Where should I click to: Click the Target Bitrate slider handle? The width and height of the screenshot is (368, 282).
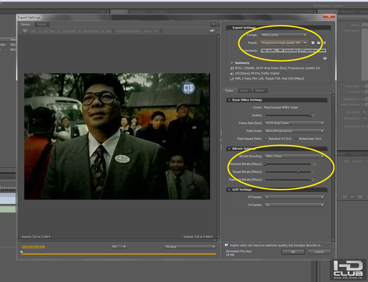click(298, 172)
